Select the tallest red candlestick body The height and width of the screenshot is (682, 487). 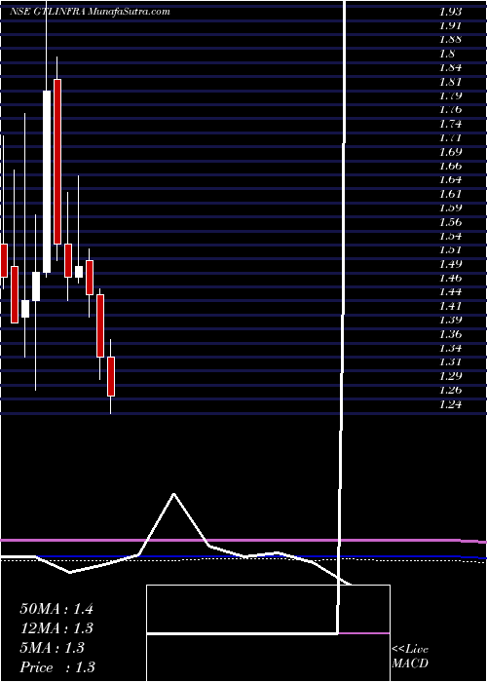pos(57,162)
